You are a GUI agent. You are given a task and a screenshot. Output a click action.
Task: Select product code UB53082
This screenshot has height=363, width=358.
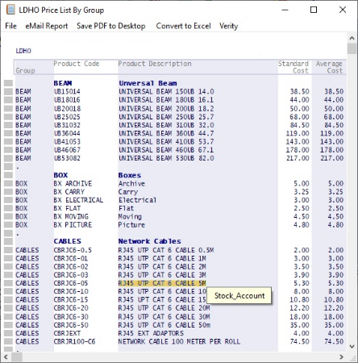pyautogui.click(x=67, y=158)
